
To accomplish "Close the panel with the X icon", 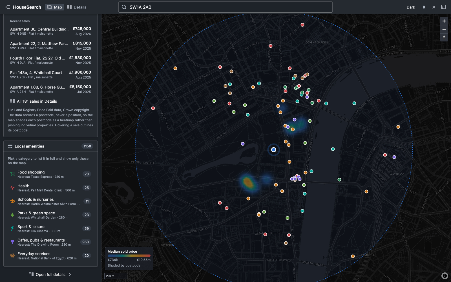I will (x=434, y=7).
